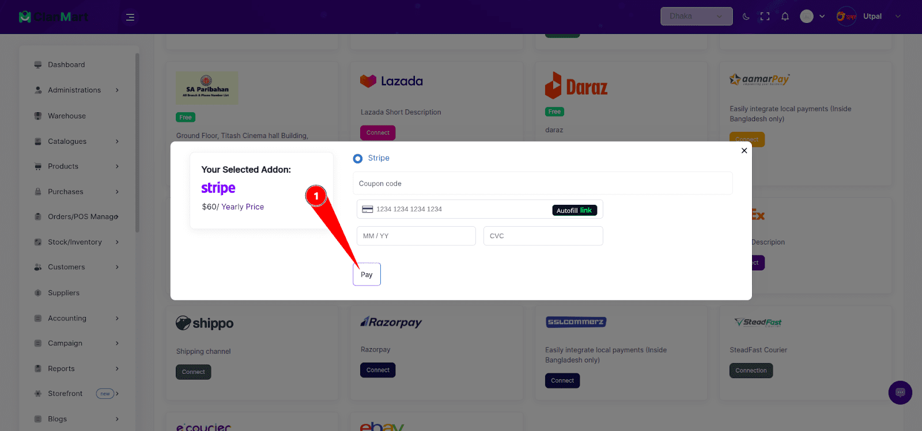Toggle the hamburger sidebar menu icon
The width and height of the screenshot is (922, 431).
pyautogui.click(x=130, y=17)
